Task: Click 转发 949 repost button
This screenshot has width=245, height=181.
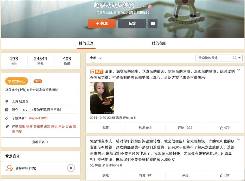Action: 145,128
